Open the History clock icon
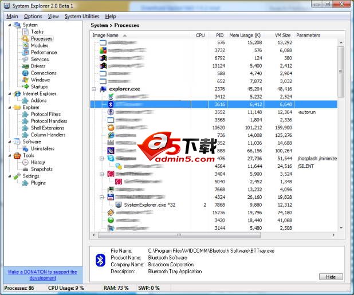The height and width of the screenshot is (295, 354). click(x=25, y=162)
